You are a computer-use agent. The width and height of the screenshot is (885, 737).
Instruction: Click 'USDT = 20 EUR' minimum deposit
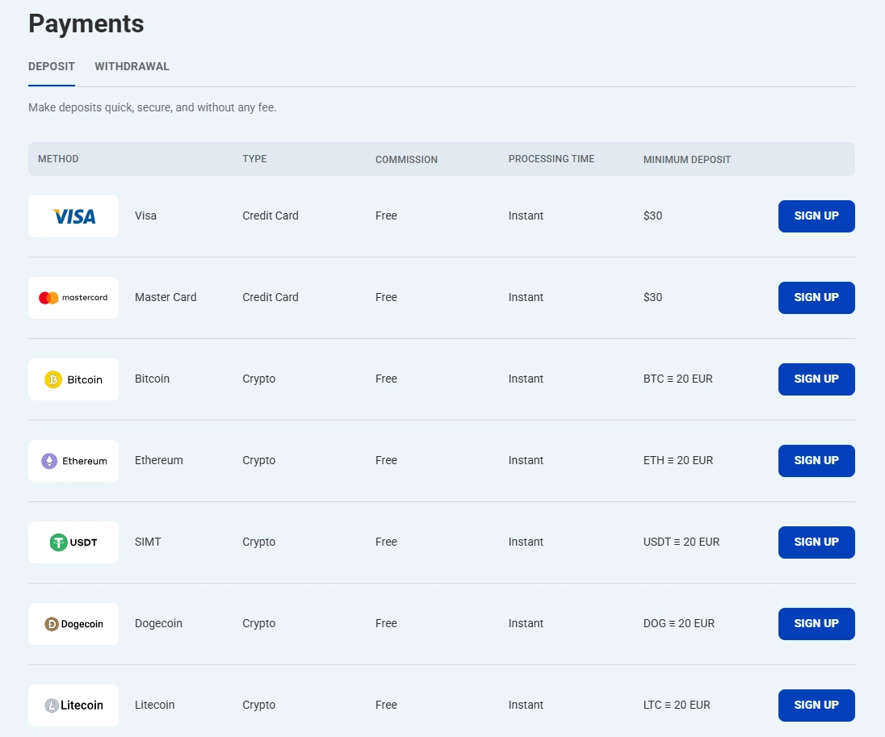682,542
